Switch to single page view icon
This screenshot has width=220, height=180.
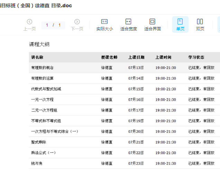(x=180, y=22)
